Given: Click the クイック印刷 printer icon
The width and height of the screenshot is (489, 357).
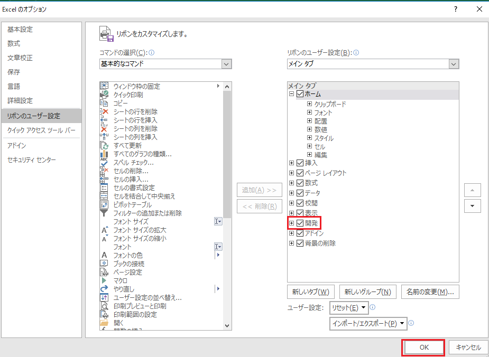Looking at the screenshot, I should (x=104, y=95).
